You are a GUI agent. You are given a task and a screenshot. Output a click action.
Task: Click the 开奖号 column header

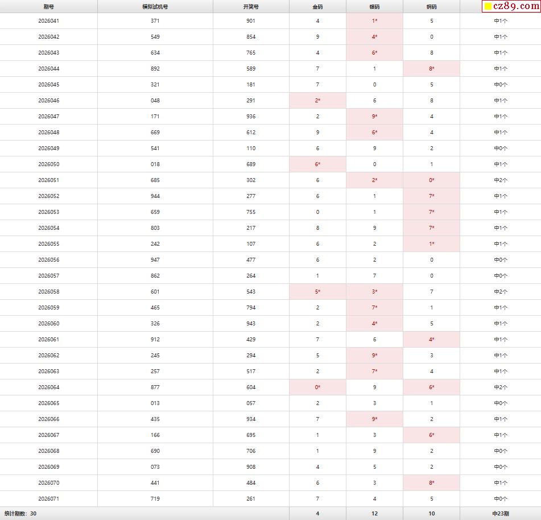(x=251, y=7)
